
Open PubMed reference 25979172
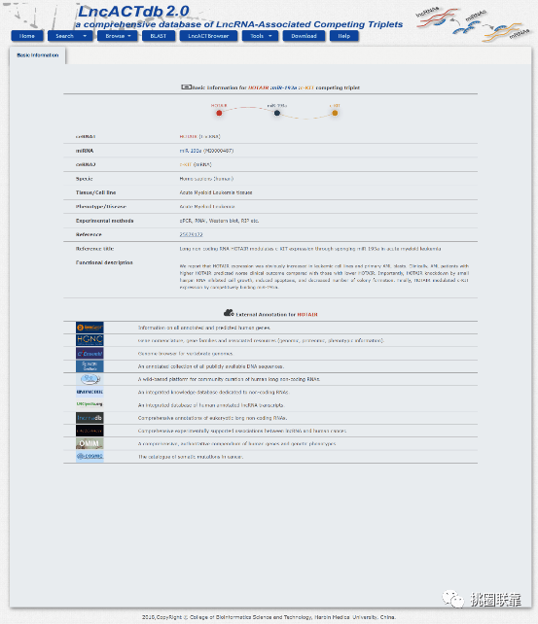point(191,234)
